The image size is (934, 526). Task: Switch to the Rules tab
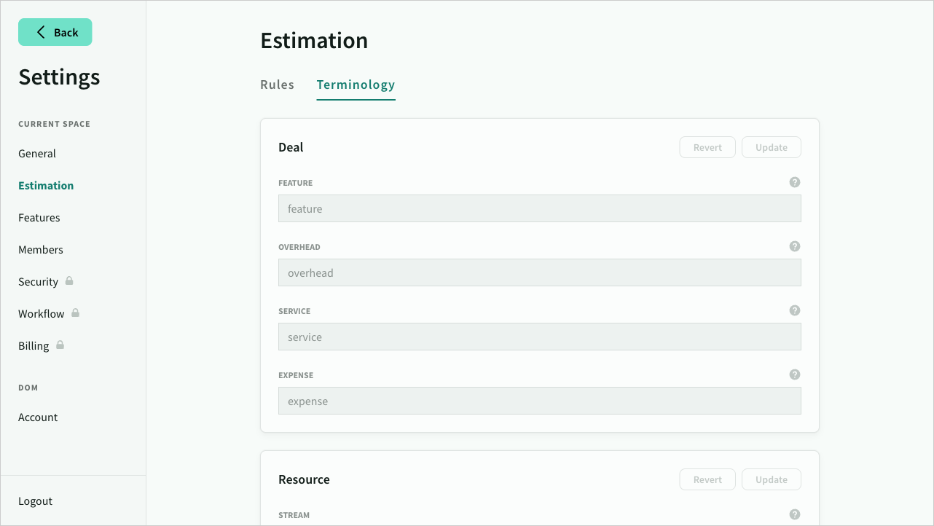(277, 85)
